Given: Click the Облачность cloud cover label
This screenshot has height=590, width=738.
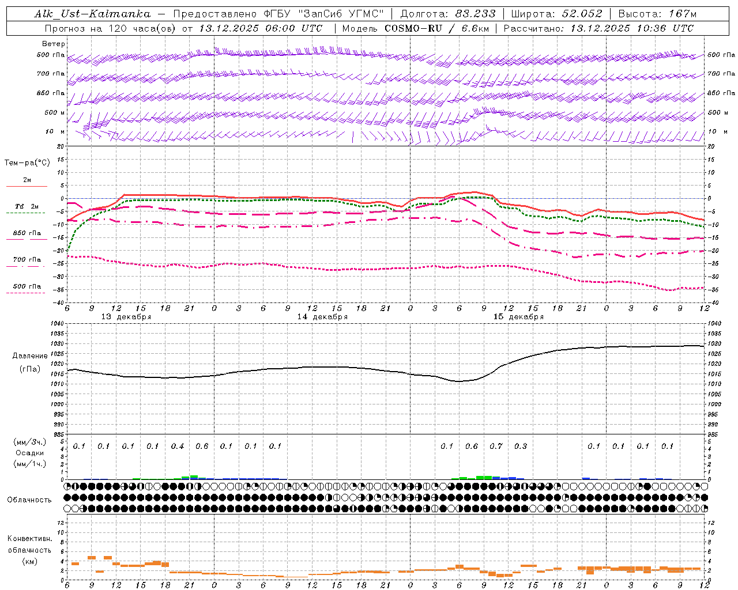Looking at the screenshot, I should coord(29,500).
